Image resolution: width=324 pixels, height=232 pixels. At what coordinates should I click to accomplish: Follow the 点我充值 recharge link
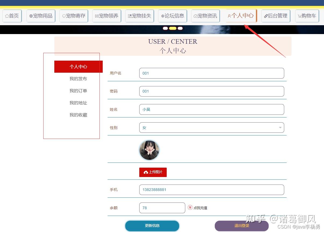(200, 207)
